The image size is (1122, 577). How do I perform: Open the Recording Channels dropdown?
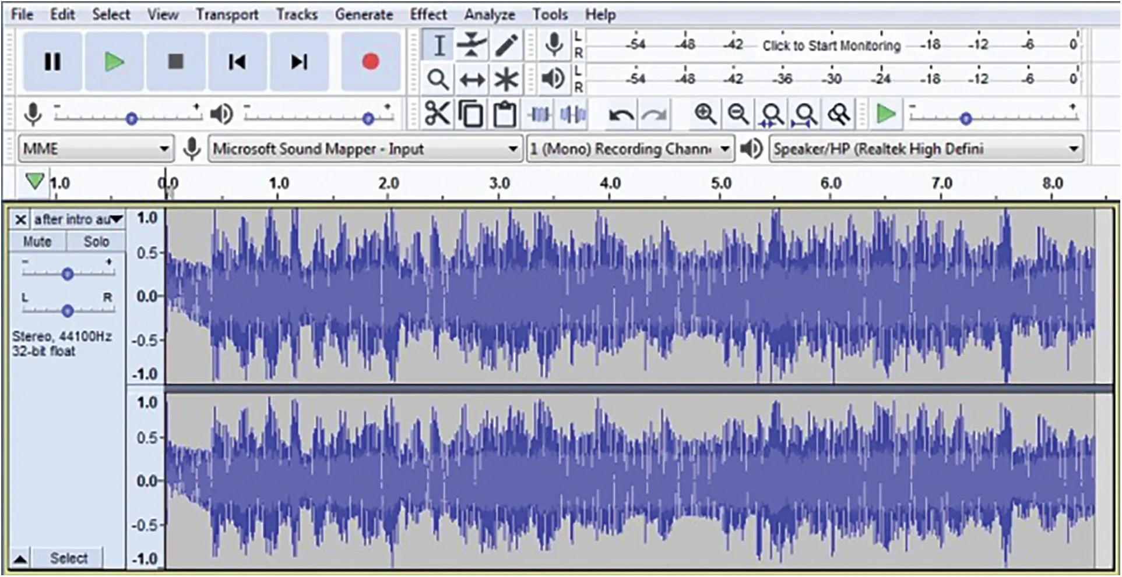pos(630,149)
